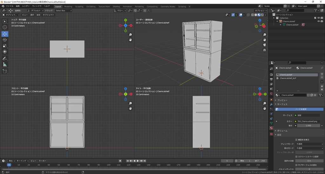Open the File menu
Viewport: 325px width, 174px height.
tap(10, 6)
